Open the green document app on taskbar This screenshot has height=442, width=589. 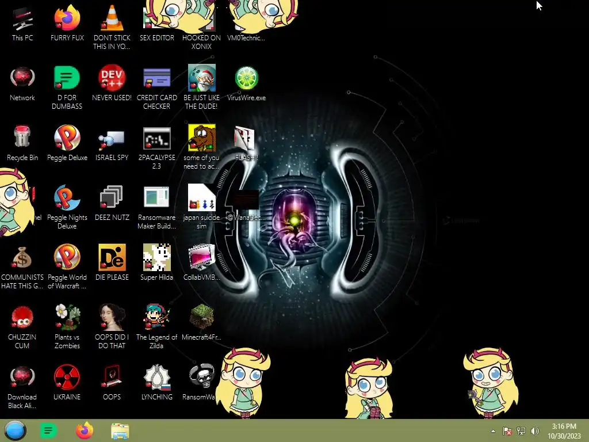click(48, 430)
